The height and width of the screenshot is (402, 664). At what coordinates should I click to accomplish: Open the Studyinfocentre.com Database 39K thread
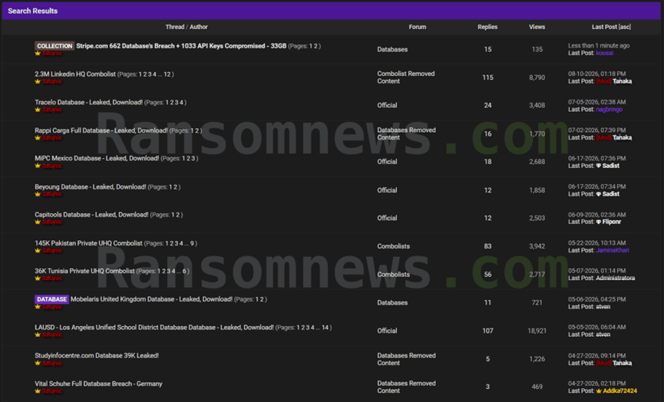tap(97, 355)
